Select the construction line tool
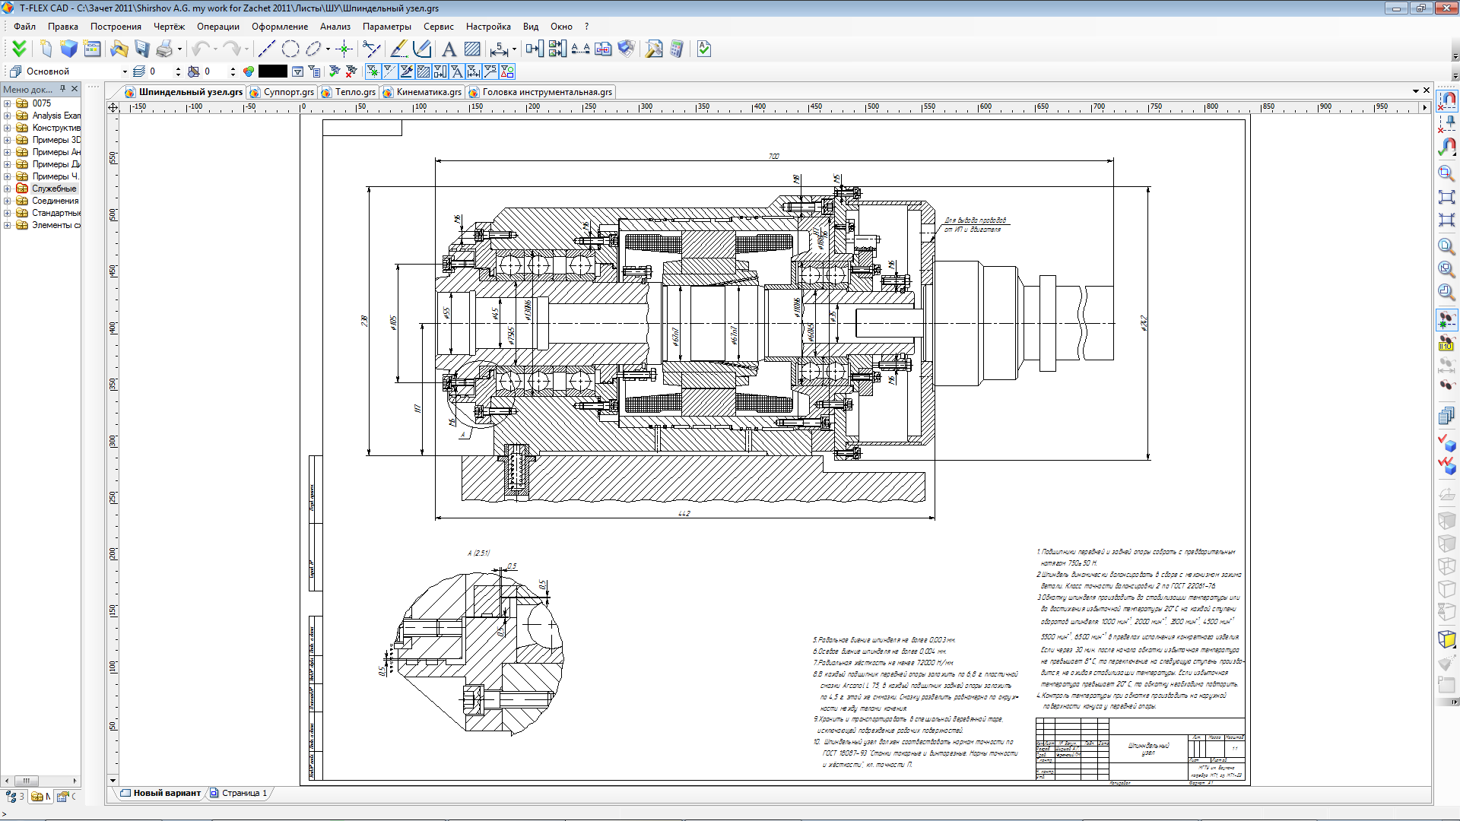1460x821 pixels. click(267, 49)
